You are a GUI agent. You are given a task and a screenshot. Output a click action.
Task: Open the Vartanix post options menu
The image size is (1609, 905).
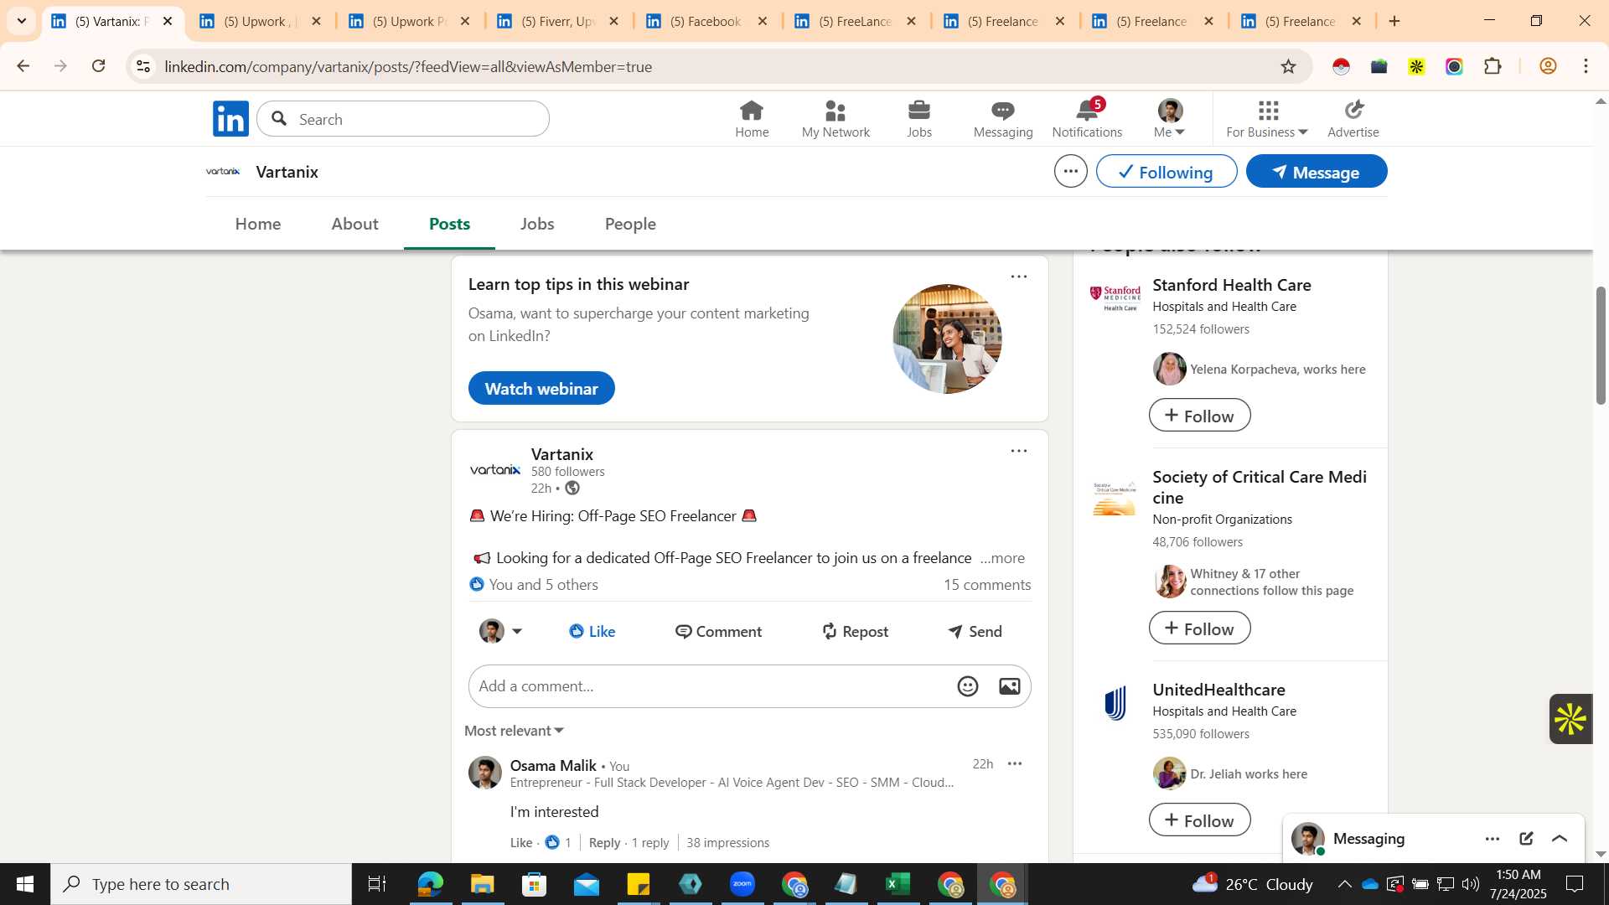[1018, 451]
